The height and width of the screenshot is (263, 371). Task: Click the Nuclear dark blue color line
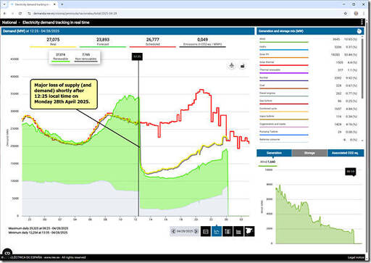point(284,80)
